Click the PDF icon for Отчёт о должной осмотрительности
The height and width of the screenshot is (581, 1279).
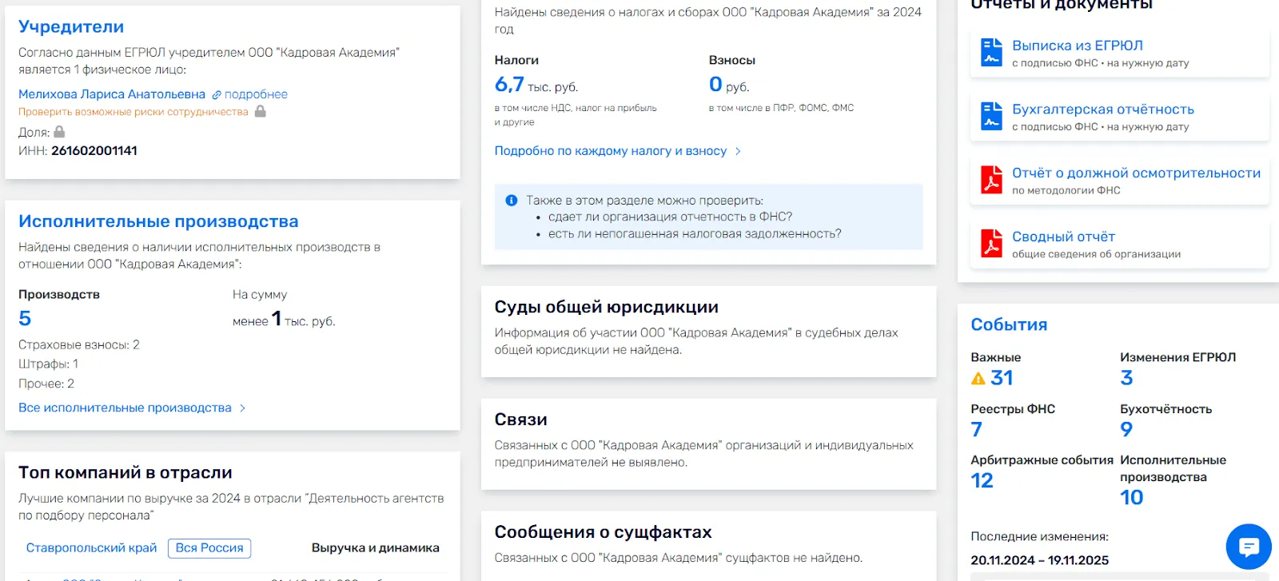pyautogui.click(x=991, y=180)
